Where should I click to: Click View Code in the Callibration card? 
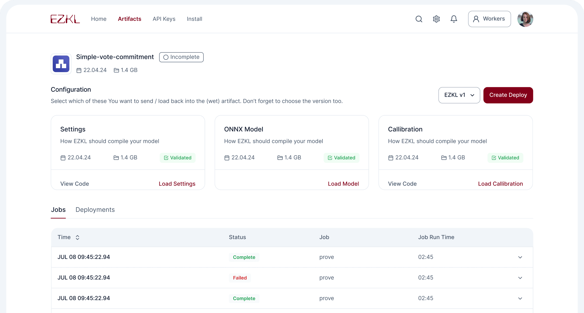402,184
